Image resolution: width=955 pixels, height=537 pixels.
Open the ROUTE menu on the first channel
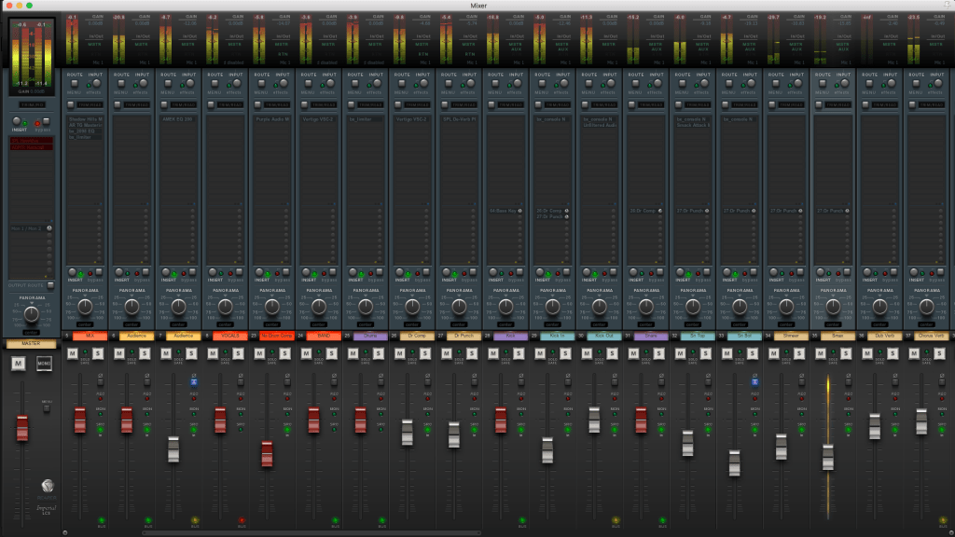pyautogui.click(x=74, y=83)
